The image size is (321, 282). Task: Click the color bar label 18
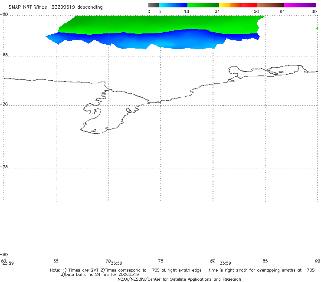(187, 11)
